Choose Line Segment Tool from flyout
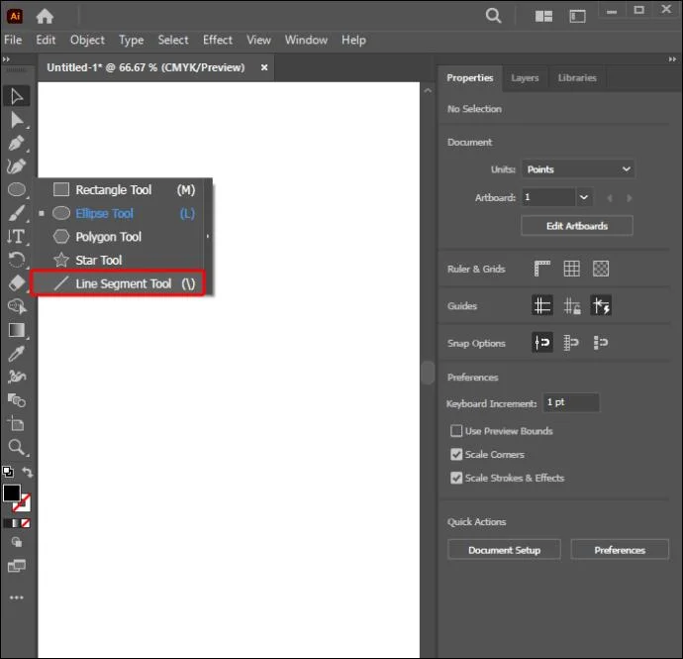This screenshot has height=659, width=683. (x=119, y=283)
